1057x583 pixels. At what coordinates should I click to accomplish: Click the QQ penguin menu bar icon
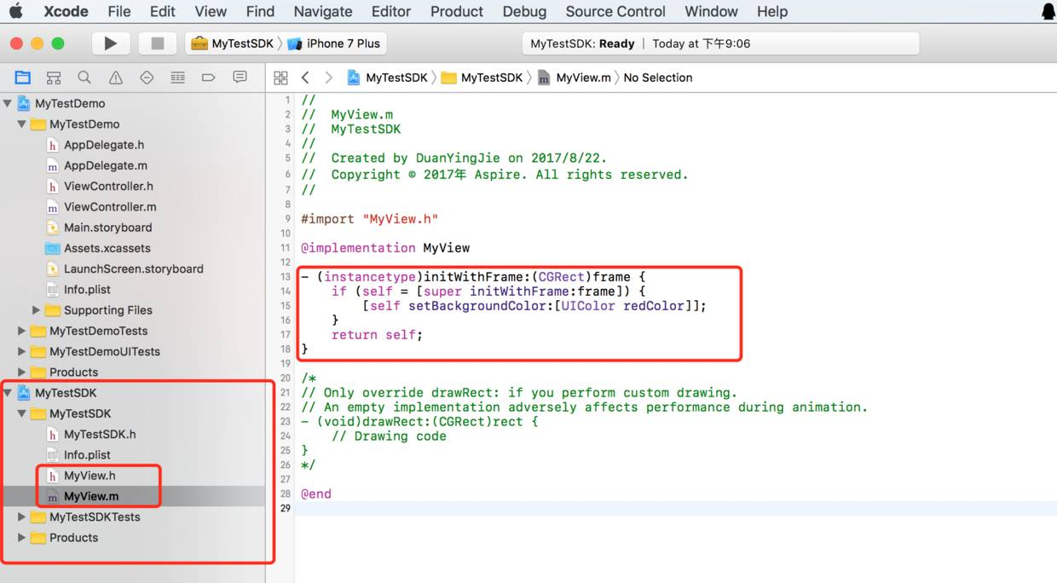pyautogui.click(x=1048, y=11)
